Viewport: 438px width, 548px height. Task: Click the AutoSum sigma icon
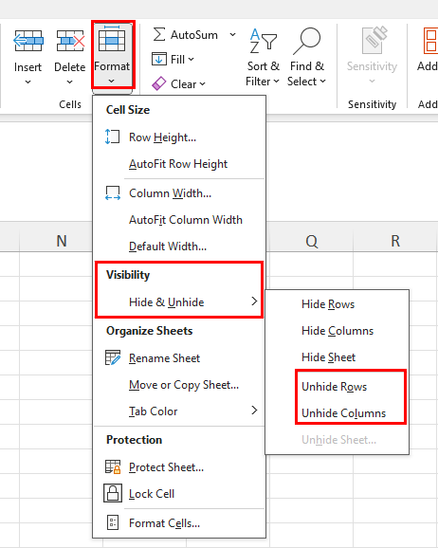[159, 35]
